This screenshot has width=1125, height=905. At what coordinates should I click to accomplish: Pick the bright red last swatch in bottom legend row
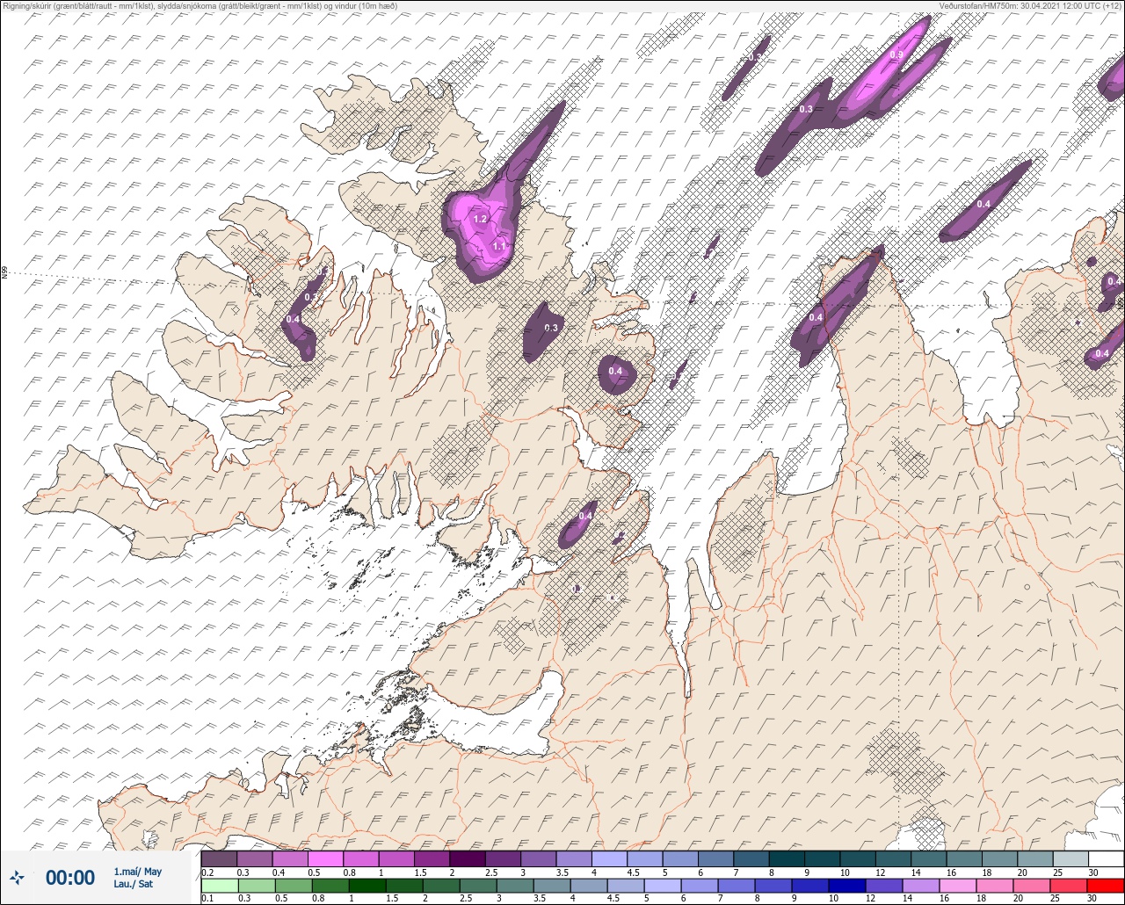point(1106,885)
